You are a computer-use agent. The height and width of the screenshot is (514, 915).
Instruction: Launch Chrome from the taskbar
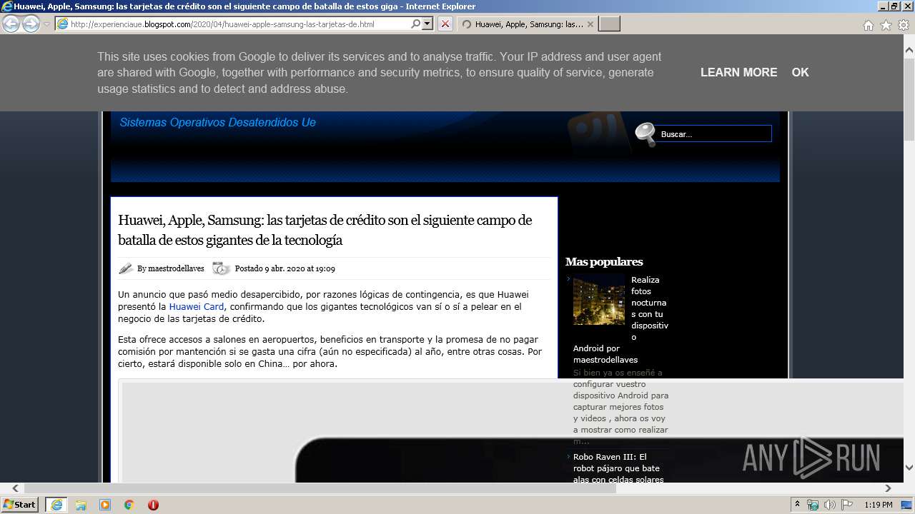pos(129,505)
